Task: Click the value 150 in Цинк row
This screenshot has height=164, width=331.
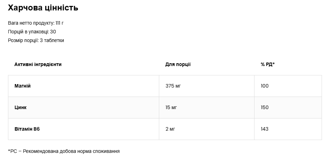Action: click(x=265, y=107)
